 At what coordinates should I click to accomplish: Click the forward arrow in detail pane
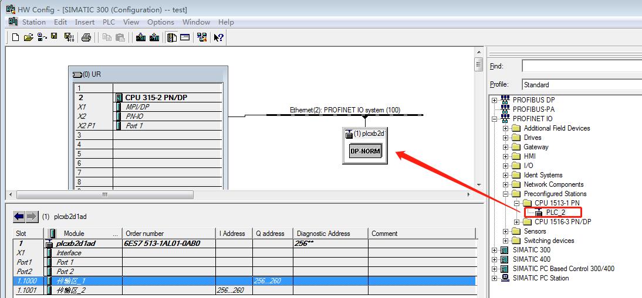[32, 217]
